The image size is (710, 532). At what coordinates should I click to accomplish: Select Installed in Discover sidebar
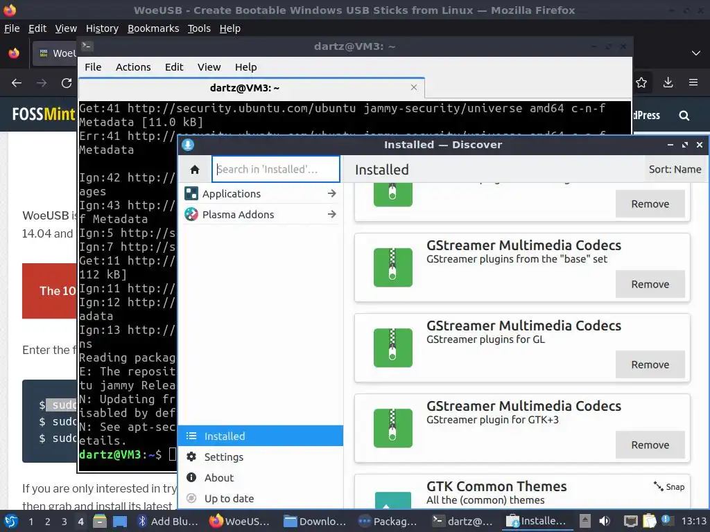click(x=261, y=436)
